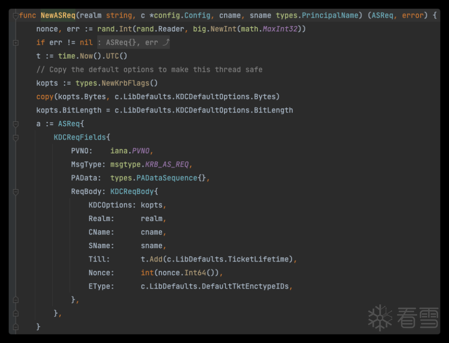Click the PADataSequence type name
The height and width of the screenshot is (343, 449).
tap(167, 178)
